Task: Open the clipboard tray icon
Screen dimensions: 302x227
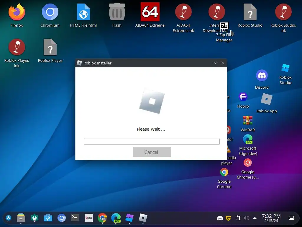Action: tap(238, 218)
